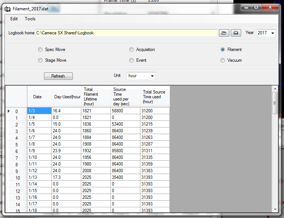
Task: Click the scrollbar up arrow
Action: (x=274, y=89)
